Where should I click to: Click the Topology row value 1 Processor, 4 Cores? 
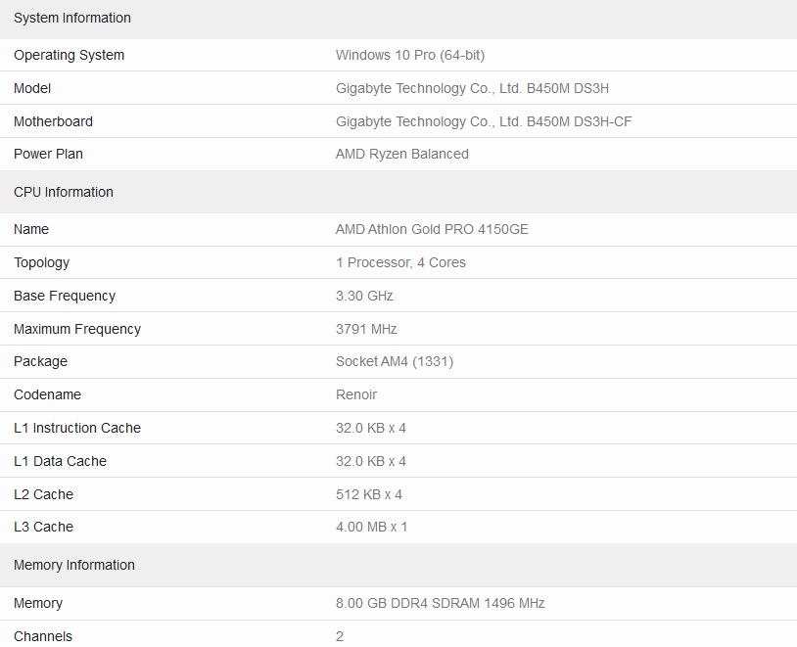pos(400,262)
